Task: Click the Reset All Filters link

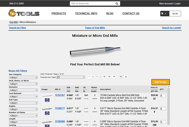Action: 18,71
